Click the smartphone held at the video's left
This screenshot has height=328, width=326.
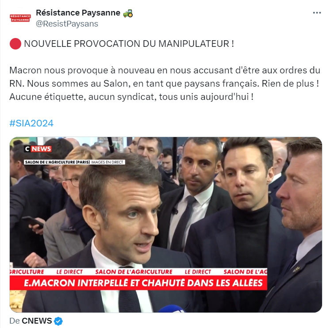[x=33, y=222]
